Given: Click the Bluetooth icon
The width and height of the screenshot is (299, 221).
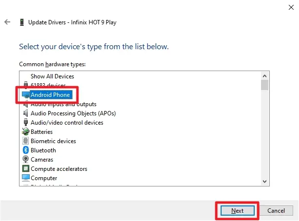Looking at the screenshot, I should (25, 150).
